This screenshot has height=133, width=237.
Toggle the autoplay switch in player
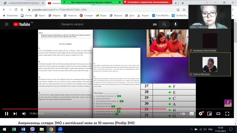(x=182, y=113)
